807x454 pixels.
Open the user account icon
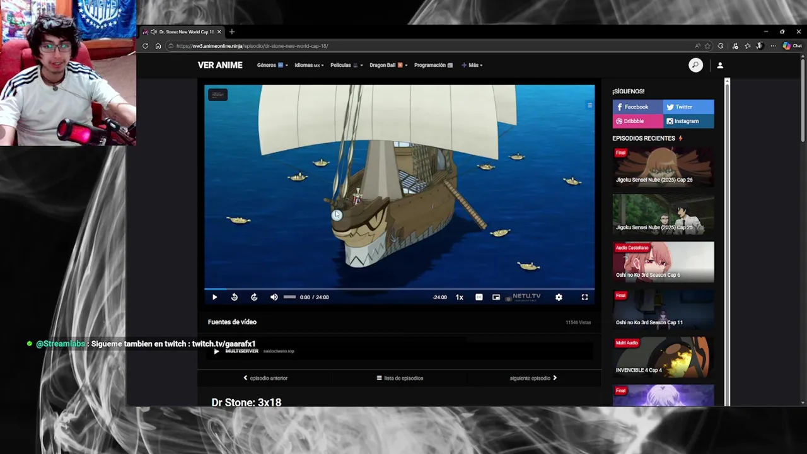720,65
